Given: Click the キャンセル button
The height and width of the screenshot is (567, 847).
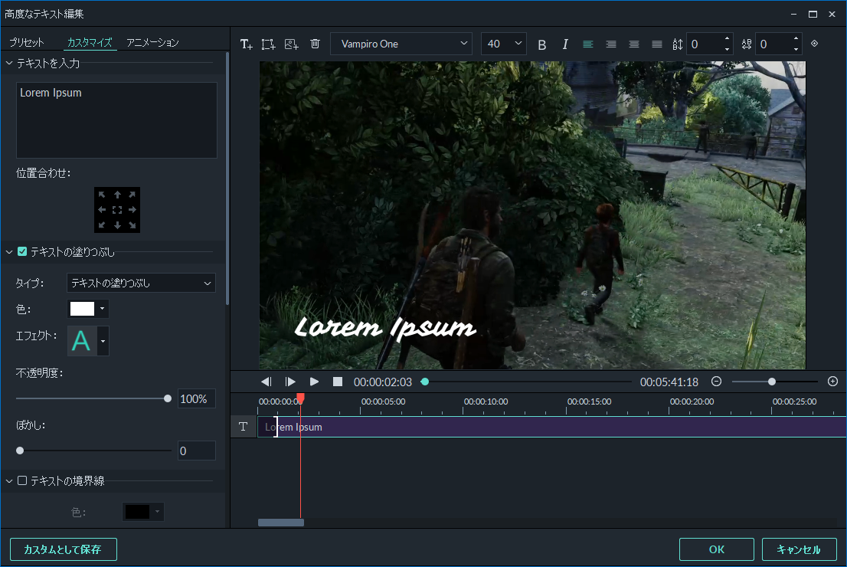Looking at the screenshot, I should click(799, 549).
